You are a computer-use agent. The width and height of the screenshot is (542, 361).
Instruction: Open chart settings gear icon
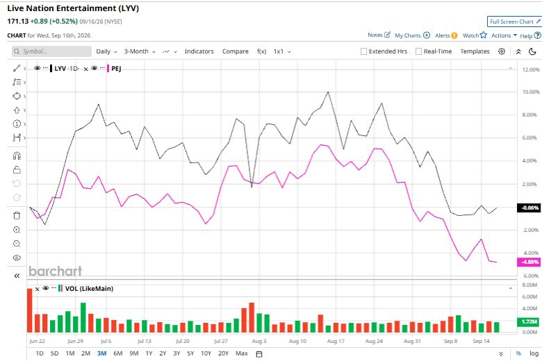coord(502,51)
